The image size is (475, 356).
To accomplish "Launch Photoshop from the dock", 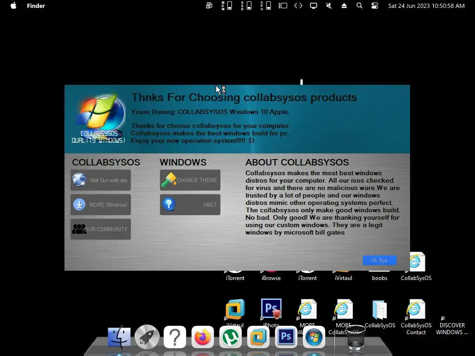I will pos(286,337).
